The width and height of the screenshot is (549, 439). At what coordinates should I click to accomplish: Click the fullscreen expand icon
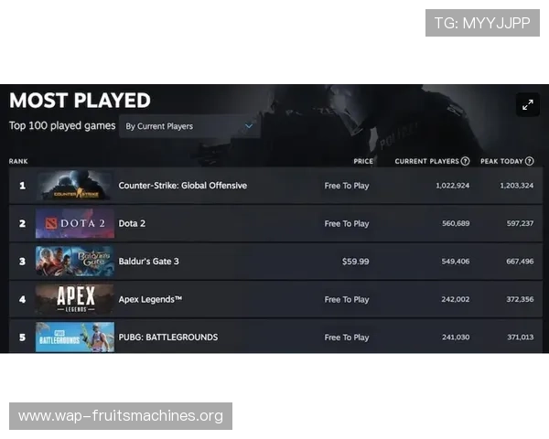[527, 105]
